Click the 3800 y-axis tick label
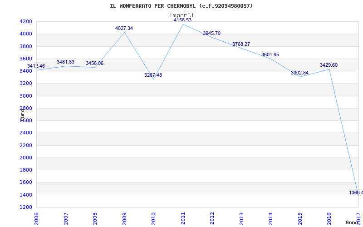363x227 pixels. tap(26, 46)
